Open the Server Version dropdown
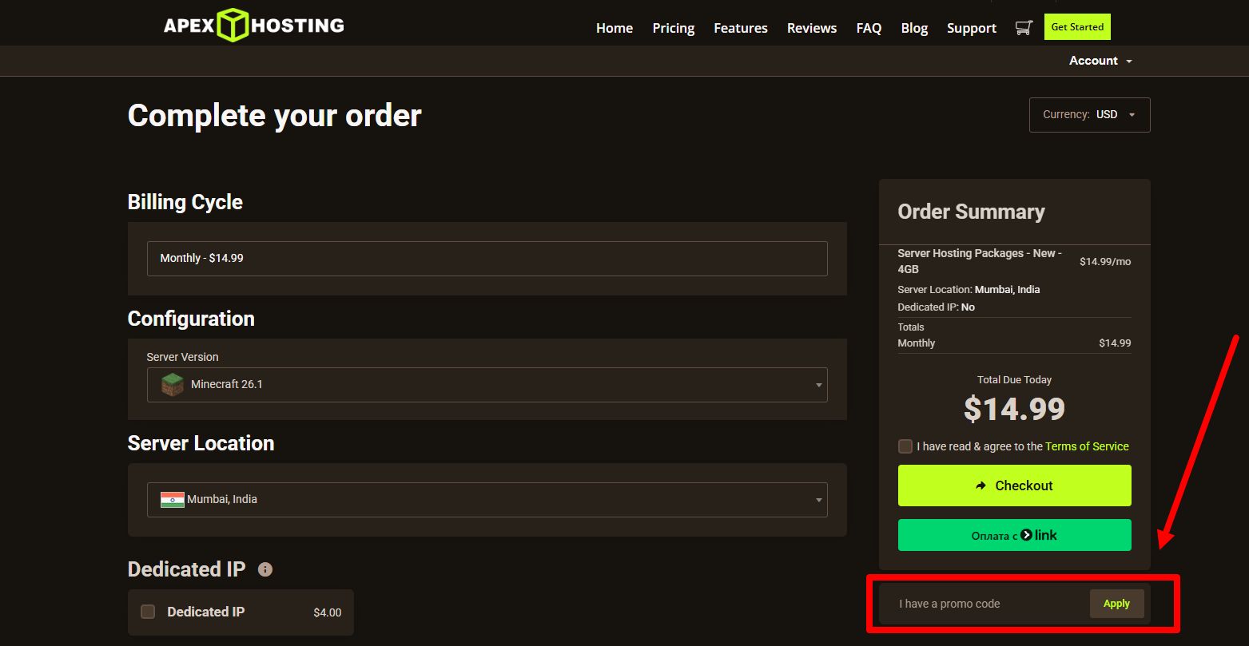The image size is (1249, 646). pyautogui.click(x=487, y=384)
